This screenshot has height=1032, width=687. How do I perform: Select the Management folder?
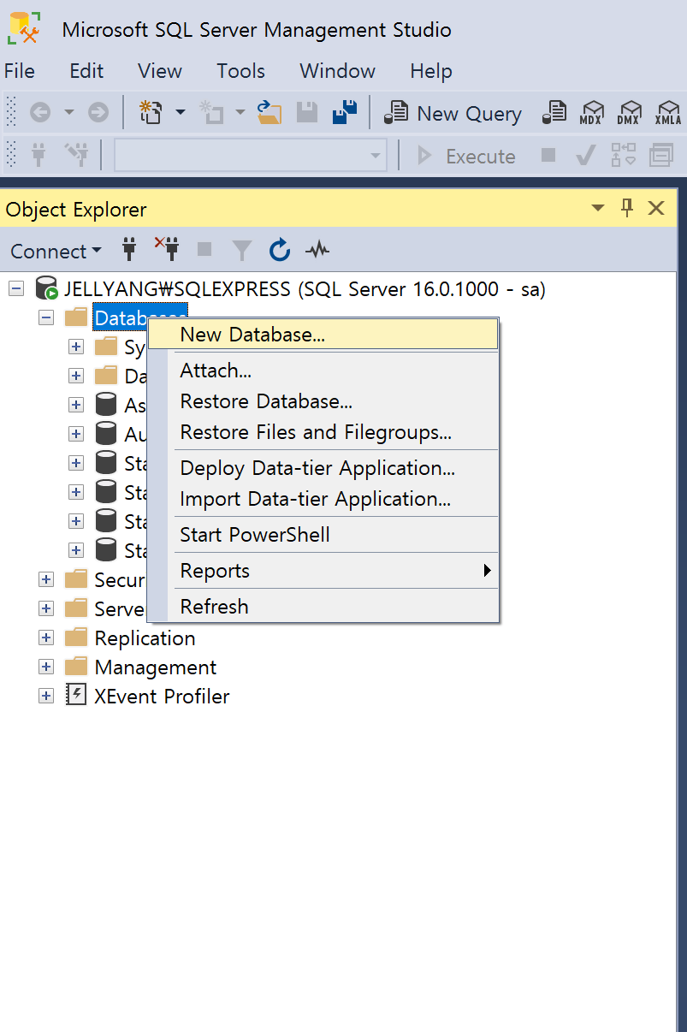[156, 667]
